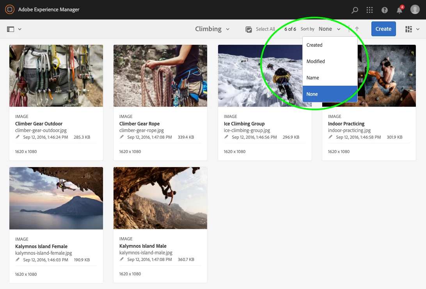Viewport: 426px width, 289px height.
Task: Click the filename kalymnos-island-female.jpg
Action: (x=43, y=253)
